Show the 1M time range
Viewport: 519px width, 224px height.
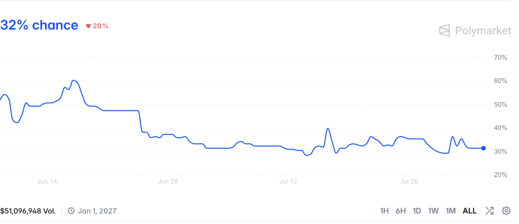(x=451, y=211)
